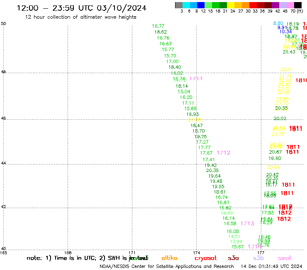Click the wave height value 16.63

pyautogui.click(x=166, y=44)
